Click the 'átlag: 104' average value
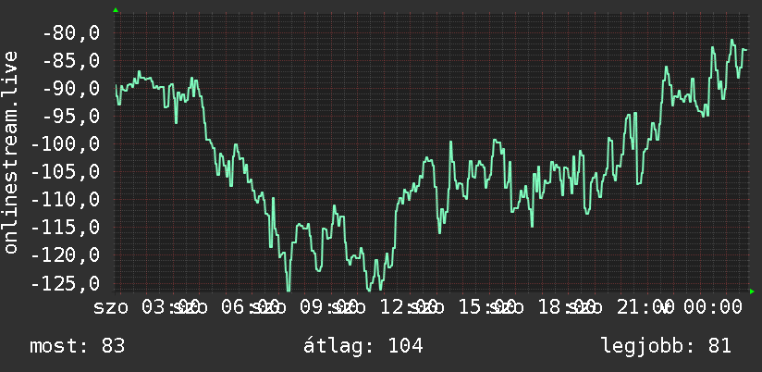The width and height of the screenshot is (762, 372). 363,346
